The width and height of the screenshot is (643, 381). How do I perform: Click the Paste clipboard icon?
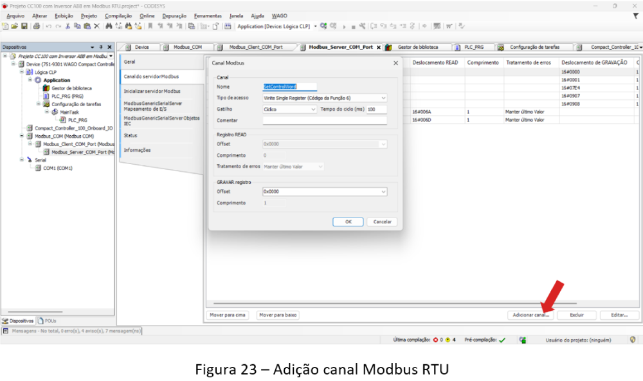[87, 26]
